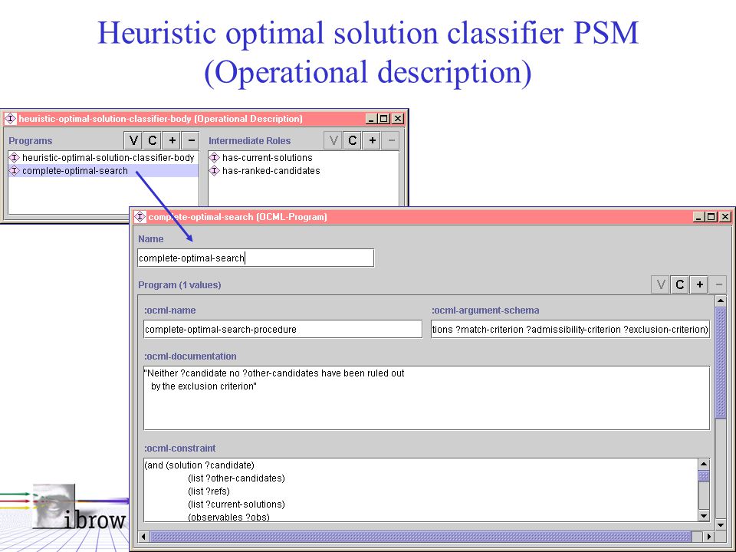Click the horizontal scrollbar thumb
Screen dimensions: 736x552
421,536
